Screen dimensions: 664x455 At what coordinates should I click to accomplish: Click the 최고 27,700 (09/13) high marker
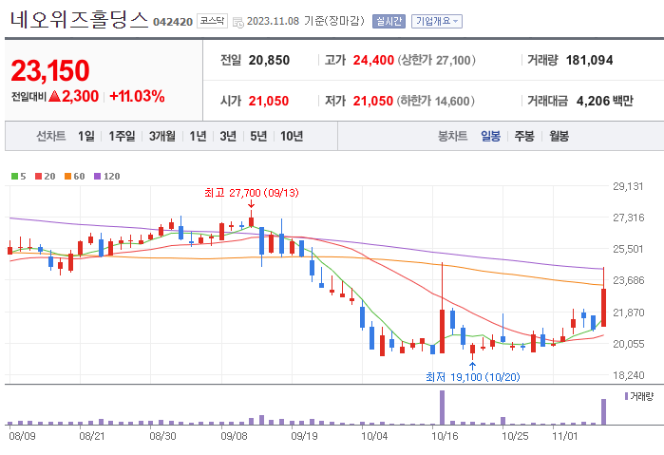(x=252, y=193)
